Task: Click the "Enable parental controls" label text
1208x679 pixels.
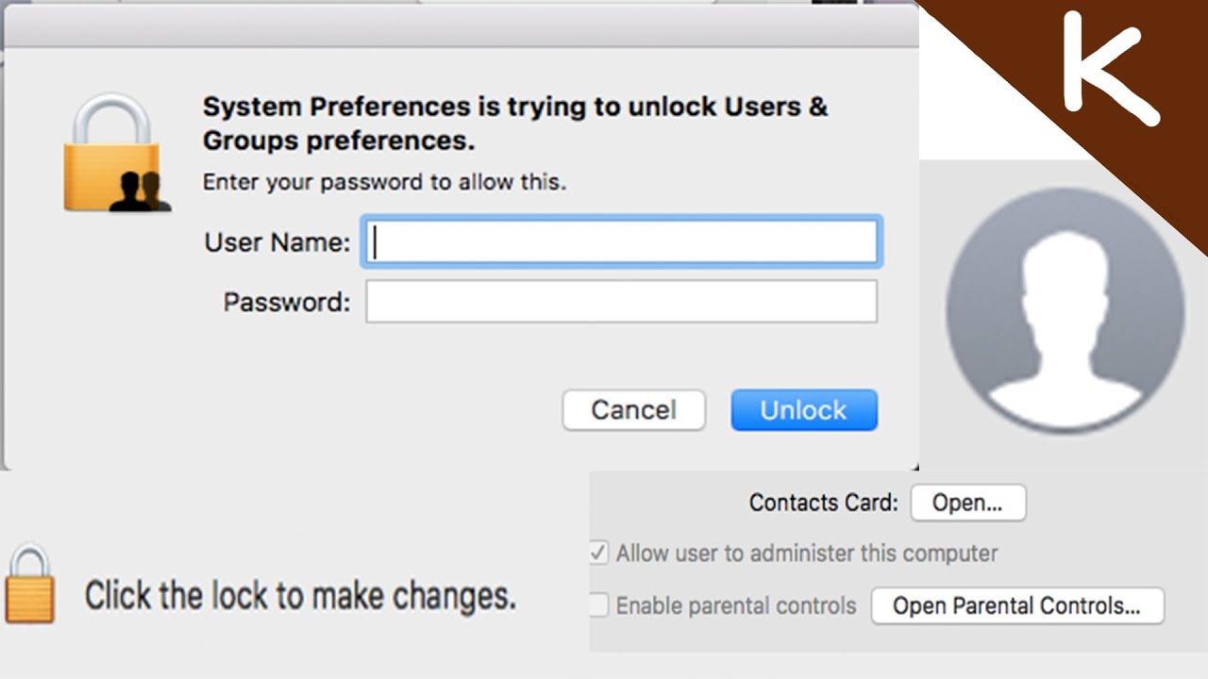Action: click(x=736, y=605)
